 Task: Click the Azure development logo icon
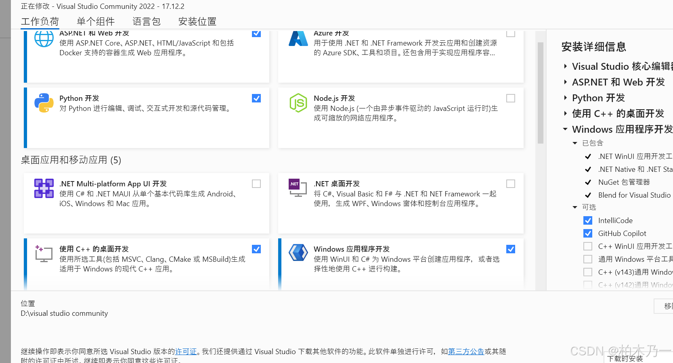point(298,39)
